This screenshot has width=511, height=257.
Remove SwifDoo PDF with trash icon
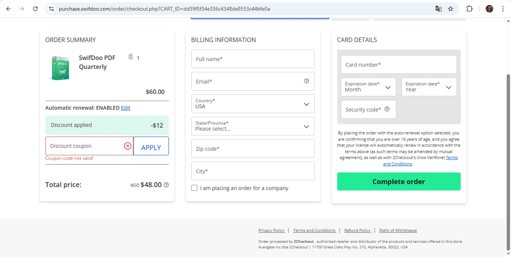click(130, 57)
